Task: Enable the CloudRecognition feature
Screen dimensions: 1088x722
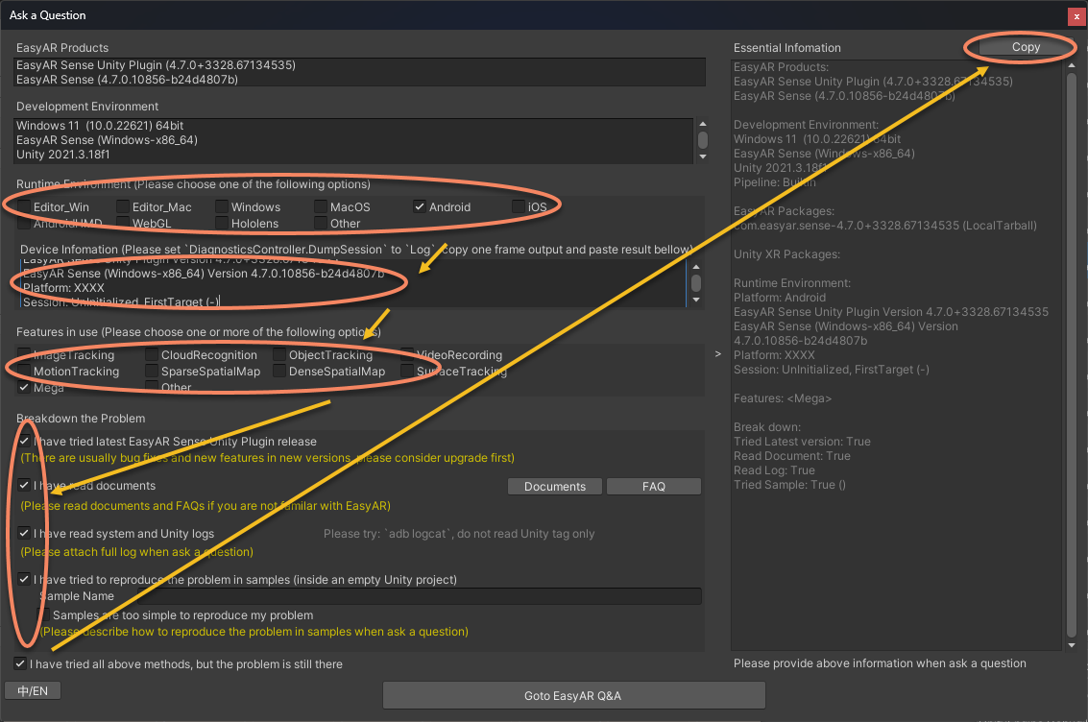Action: tap(153, 355)
